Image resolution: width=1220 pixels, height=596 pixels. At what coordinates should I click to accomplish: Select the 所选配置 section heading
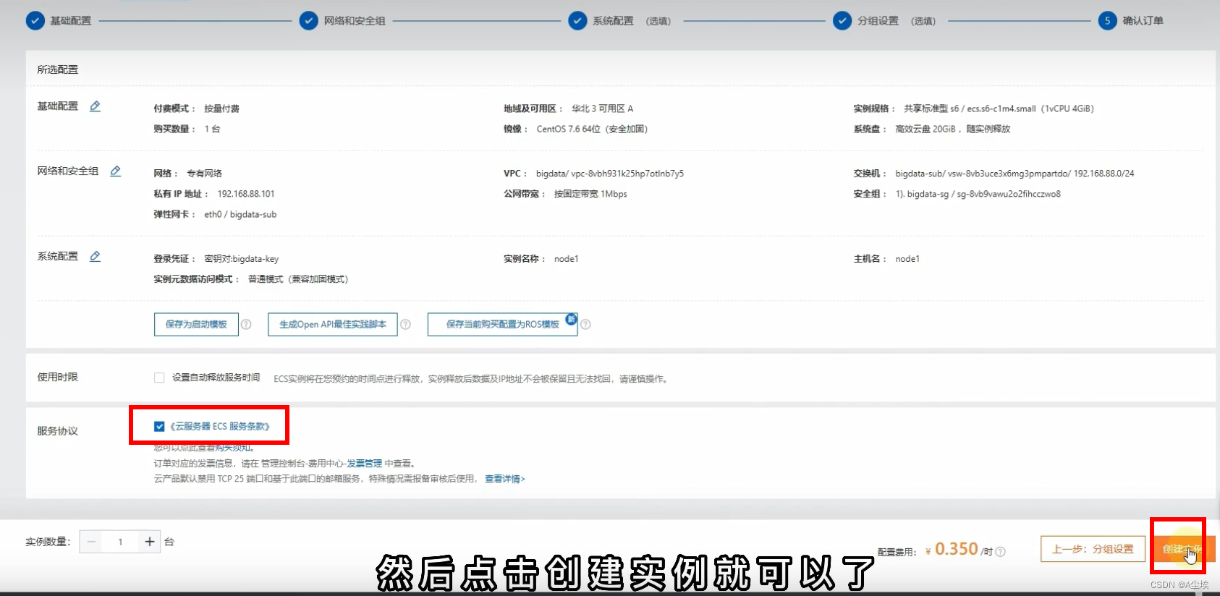click(x=58, y=70)
